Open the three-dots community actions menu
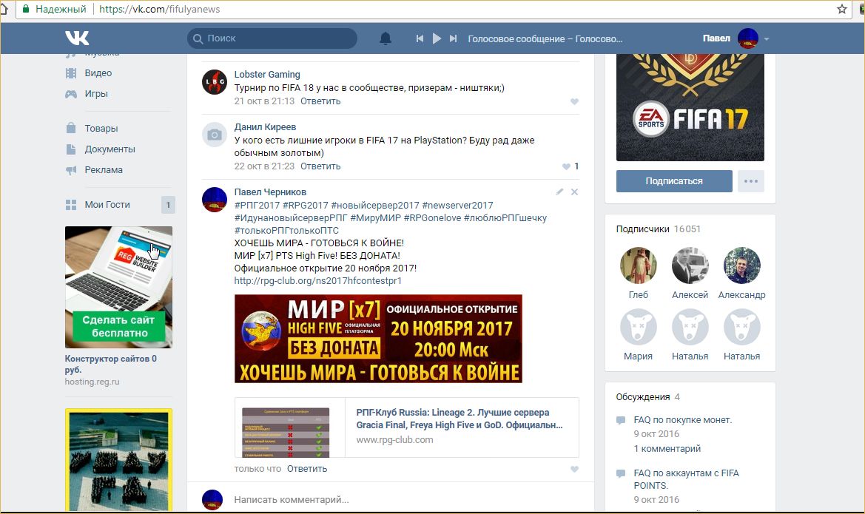 pyautogui.click(x=750, y=181)
